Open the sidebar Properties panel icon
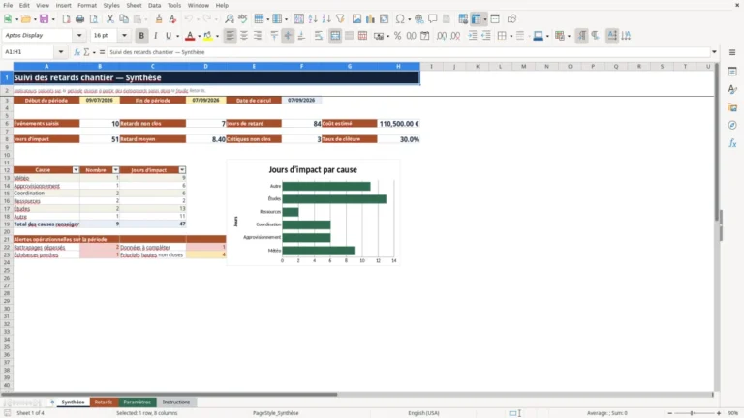The height and width of the screenshot is (418, 744). coord(732,72)
